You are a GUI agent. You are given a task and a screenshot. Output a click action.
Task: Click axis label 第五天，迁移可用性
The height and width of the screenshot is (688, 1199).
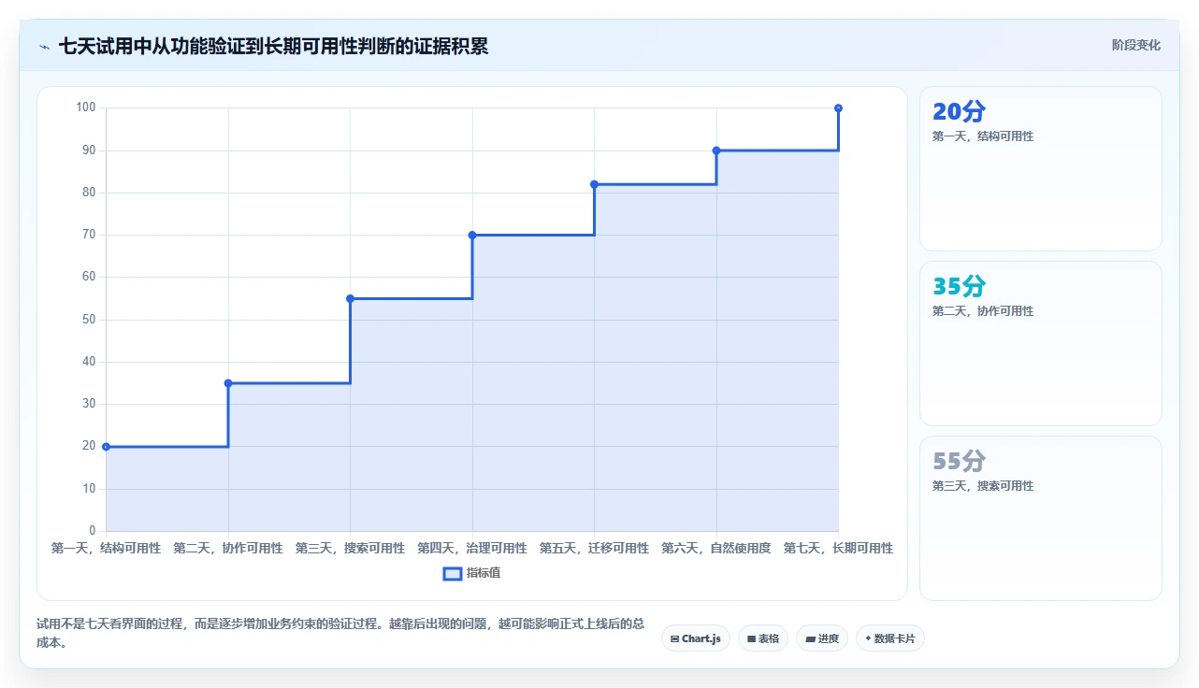pyautogui.click(x=594, y=548)
